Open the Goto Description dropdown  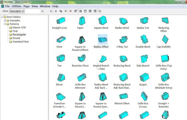click(x=17, y=11)
